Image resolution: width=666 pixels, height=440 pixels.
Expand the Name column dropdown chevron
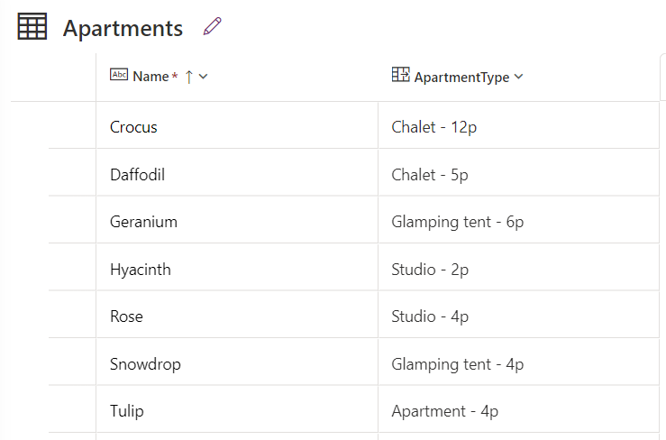204,77
